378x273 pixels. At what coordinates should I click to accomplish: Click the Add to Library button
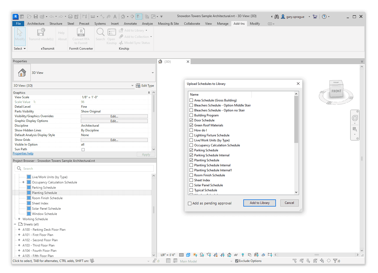259,203
